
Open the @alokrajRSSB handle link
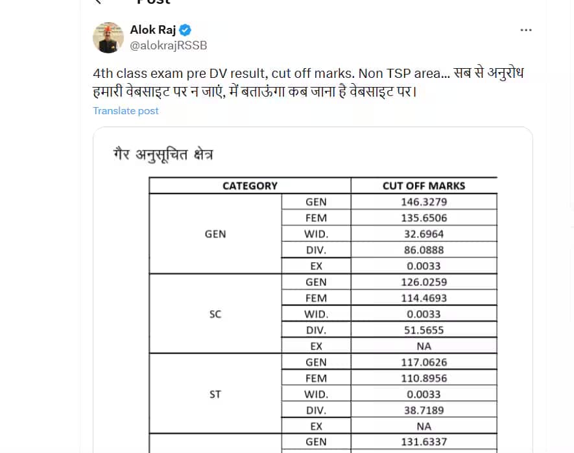coord(169,45)
